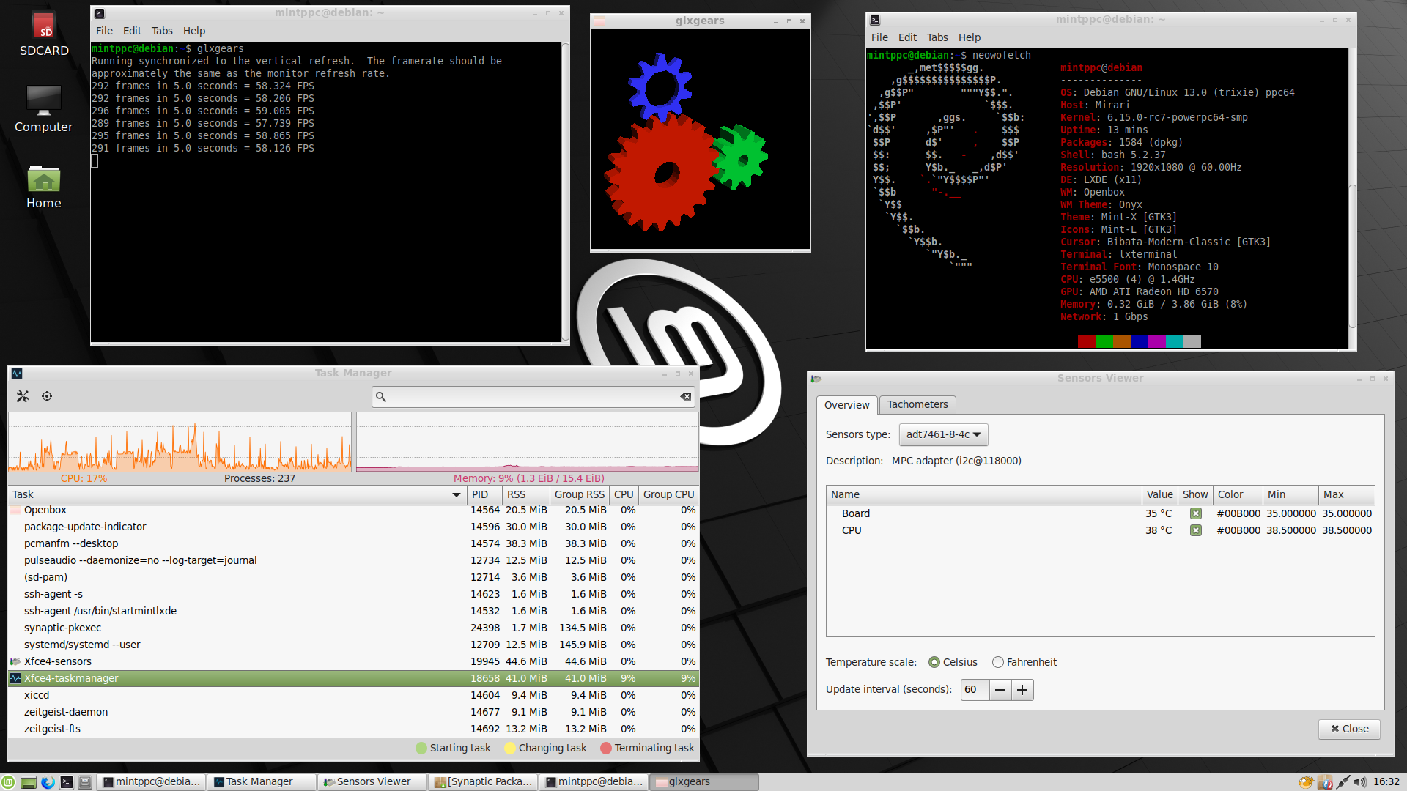Clear the Task Manager search field
The height and width of the screenshot is (791, 1407).
click(685, 396)
